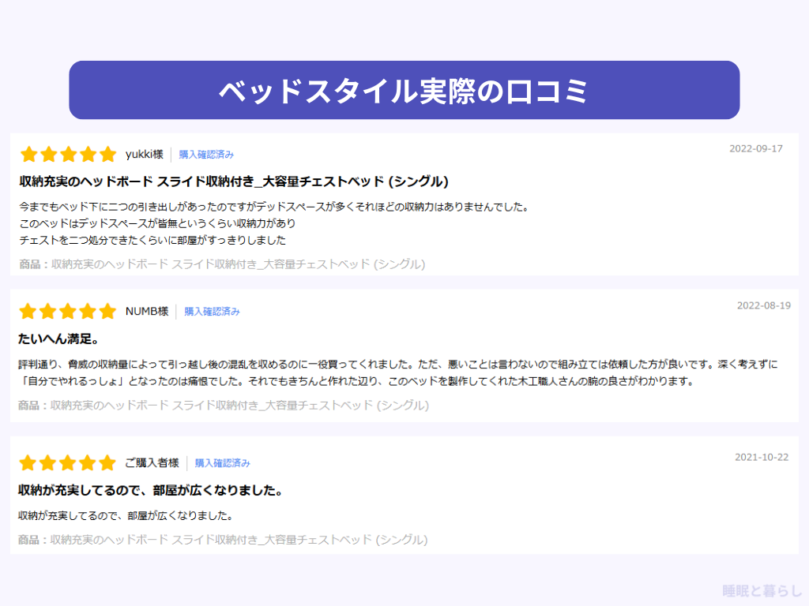The width and height of the screenshot is (809, 606).
Task: Click line starting 「自分でやれるっしょ」
Action: (x=356, y=381)
